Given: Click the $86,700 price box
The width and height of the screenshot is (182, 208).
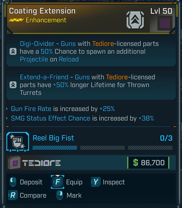Looking at the screenshot, I should tap(148, 163).
